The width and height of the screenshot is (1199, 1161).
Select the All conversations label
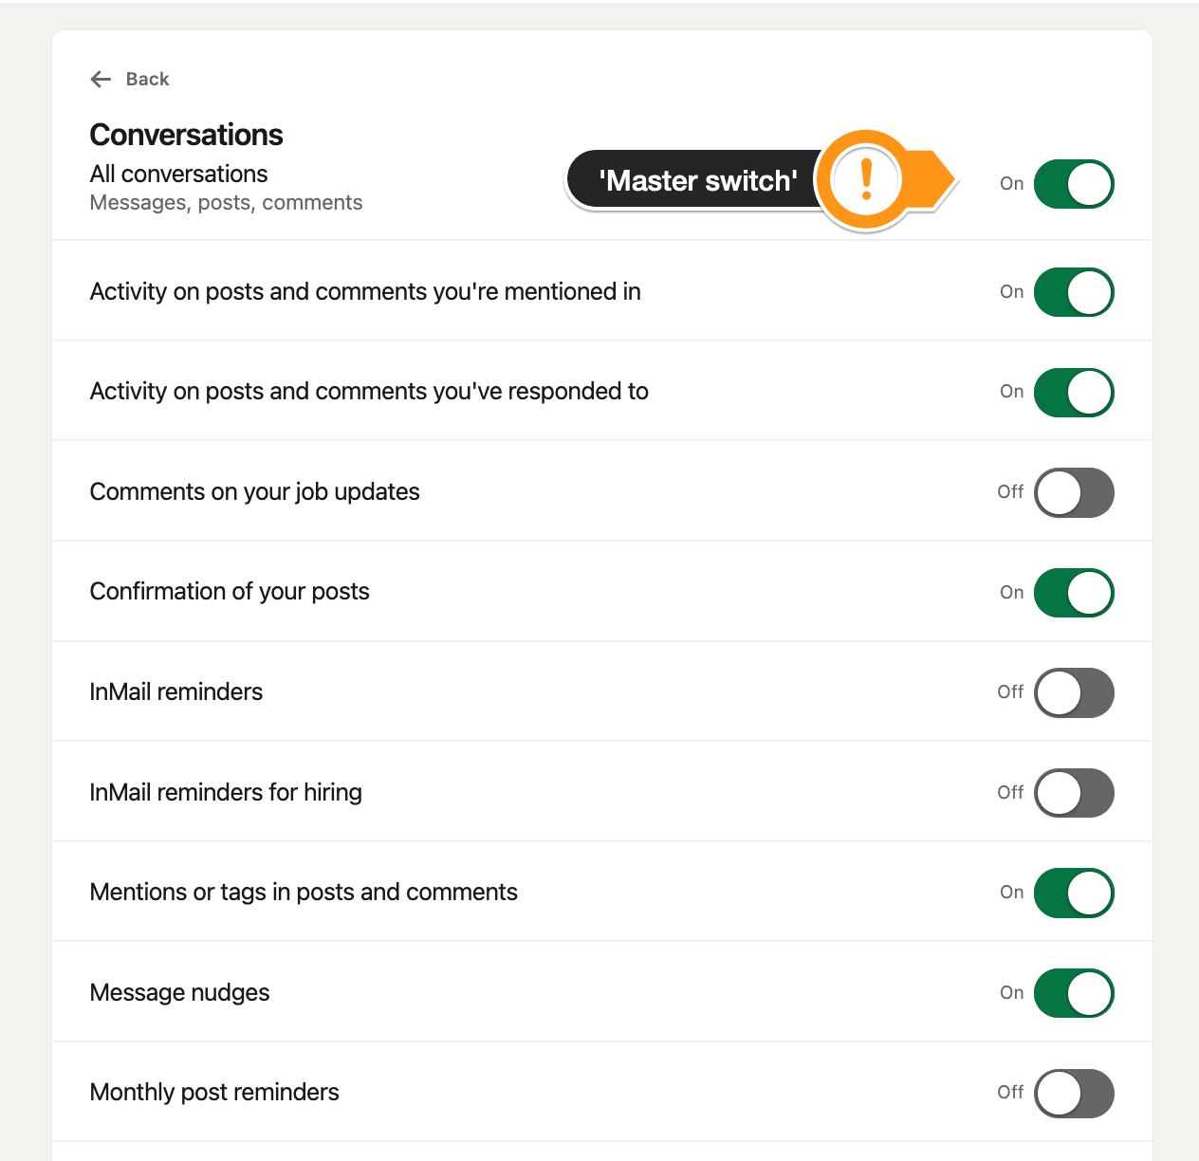pyautogui.click(x=179, y=174)
